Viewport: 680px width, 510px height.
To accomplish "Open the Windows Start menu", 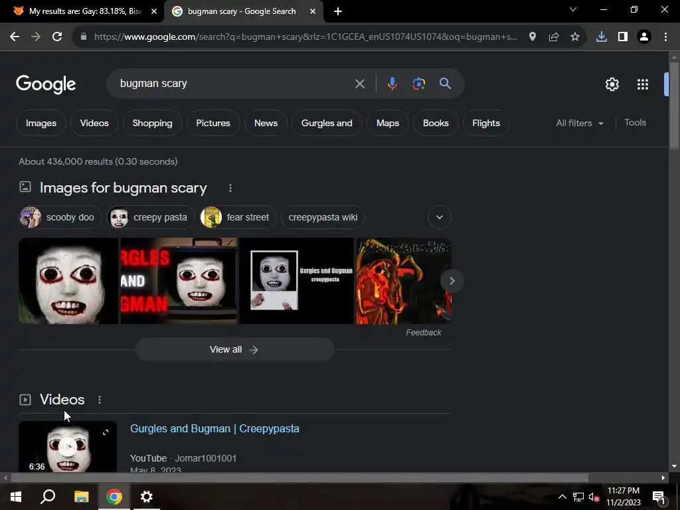I will [x=16, y=497].
